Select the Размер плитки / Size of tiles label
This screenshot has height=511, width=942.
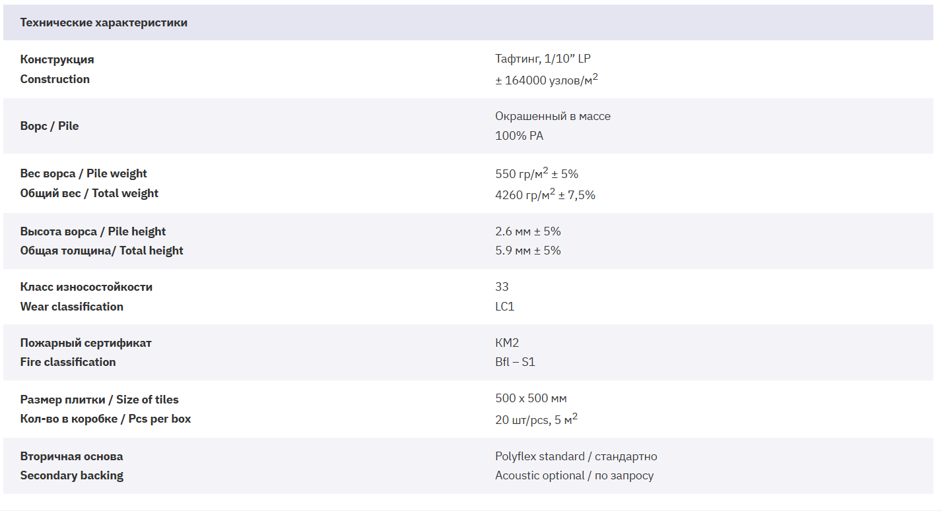click(100, 400)
